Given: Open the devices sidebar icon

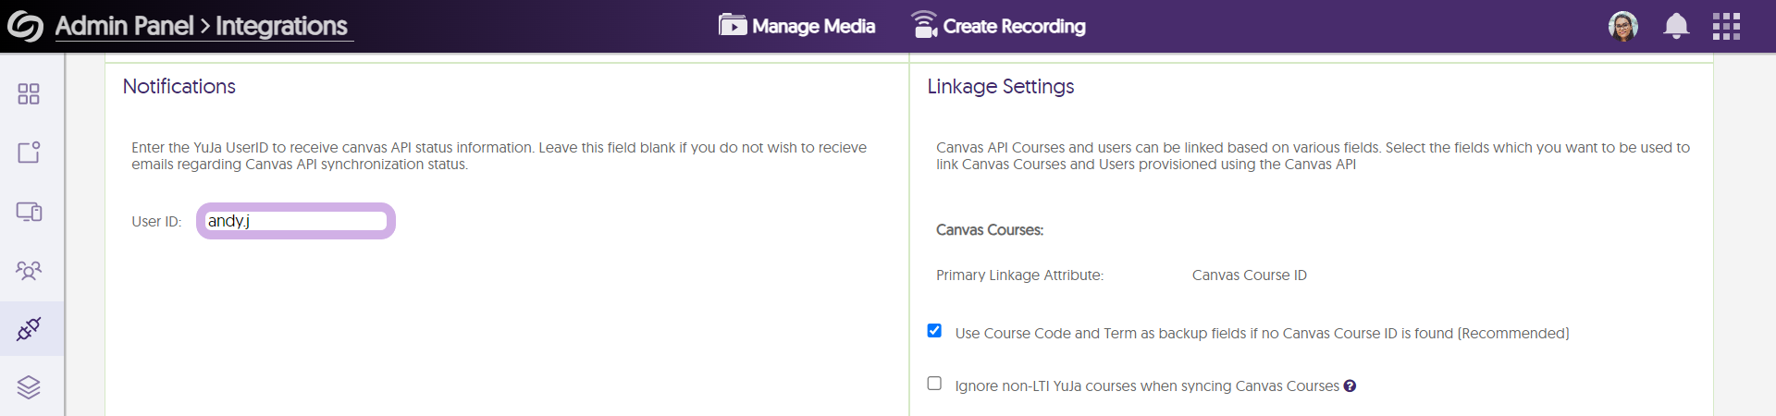Looking at the screenshot, I should 29,212.
